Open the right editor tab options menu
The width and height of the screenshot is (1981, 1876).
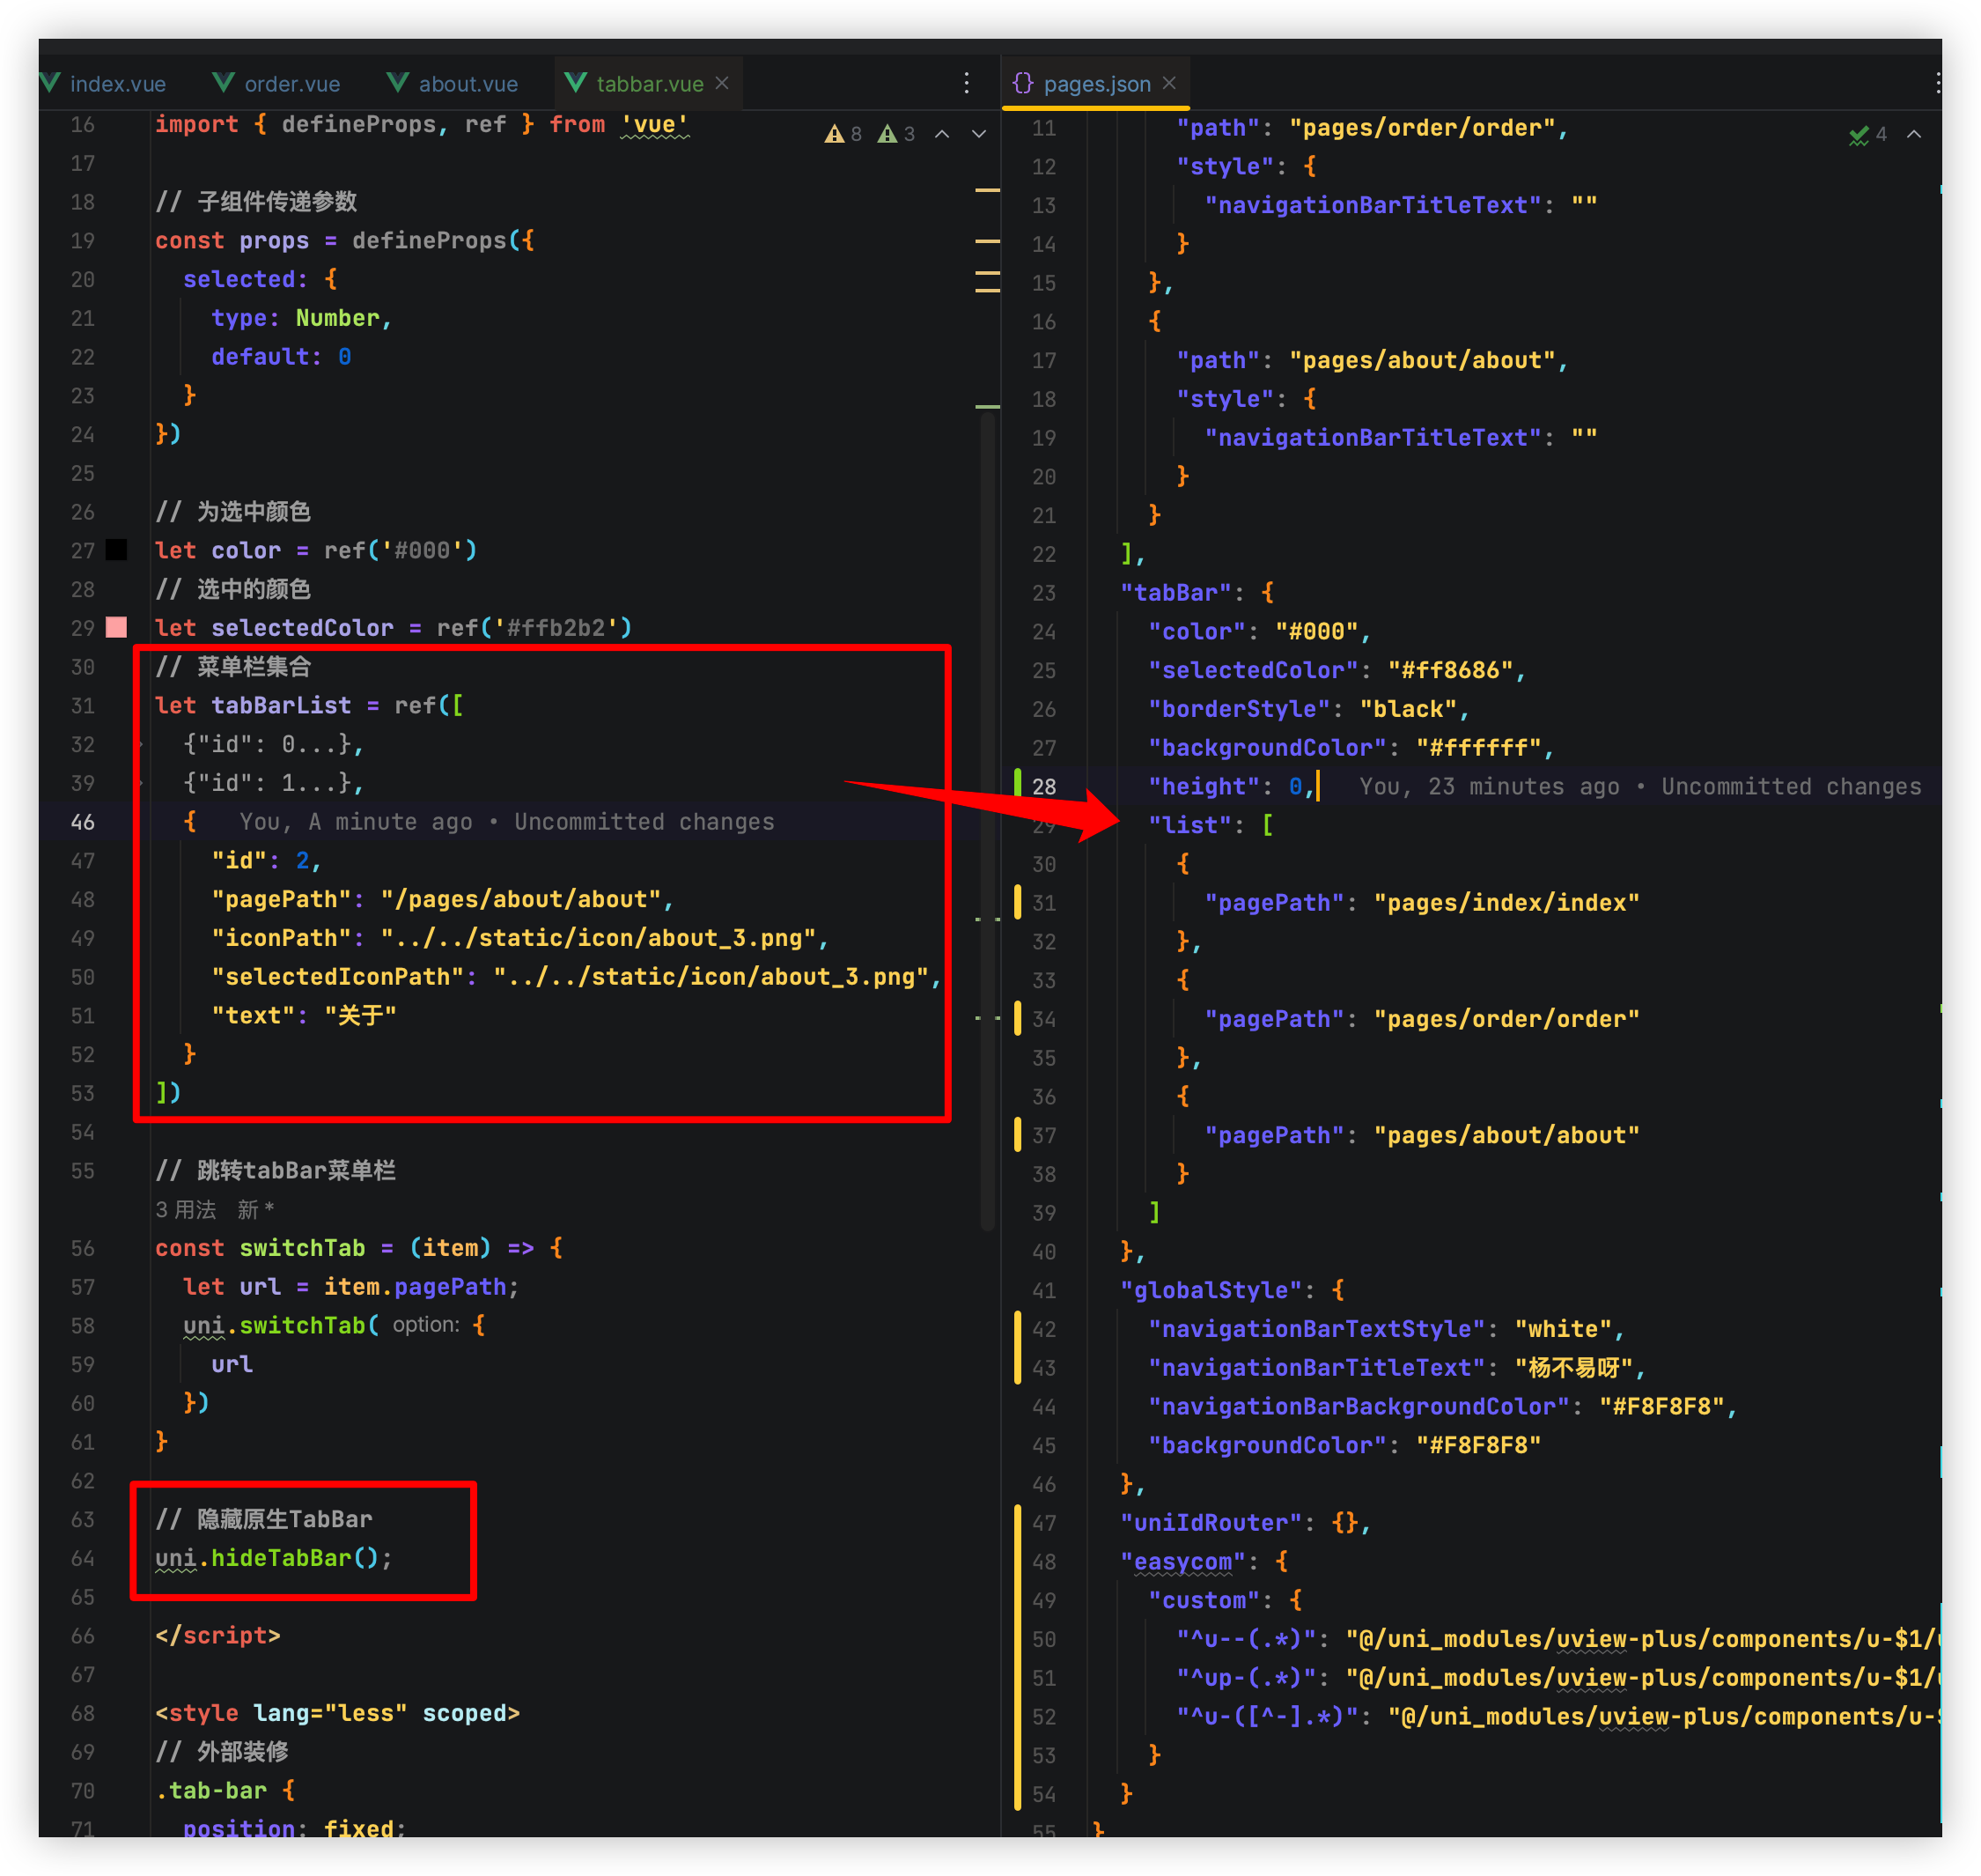click(1937, 83)
